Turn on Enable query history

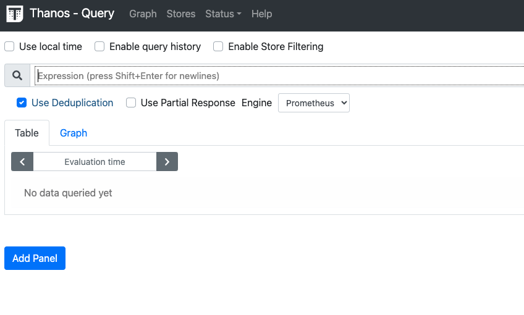click(99, 47)
